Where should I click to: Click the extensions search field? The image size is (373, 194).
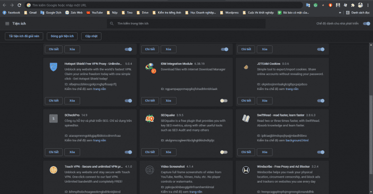click(x=186, y=23)
